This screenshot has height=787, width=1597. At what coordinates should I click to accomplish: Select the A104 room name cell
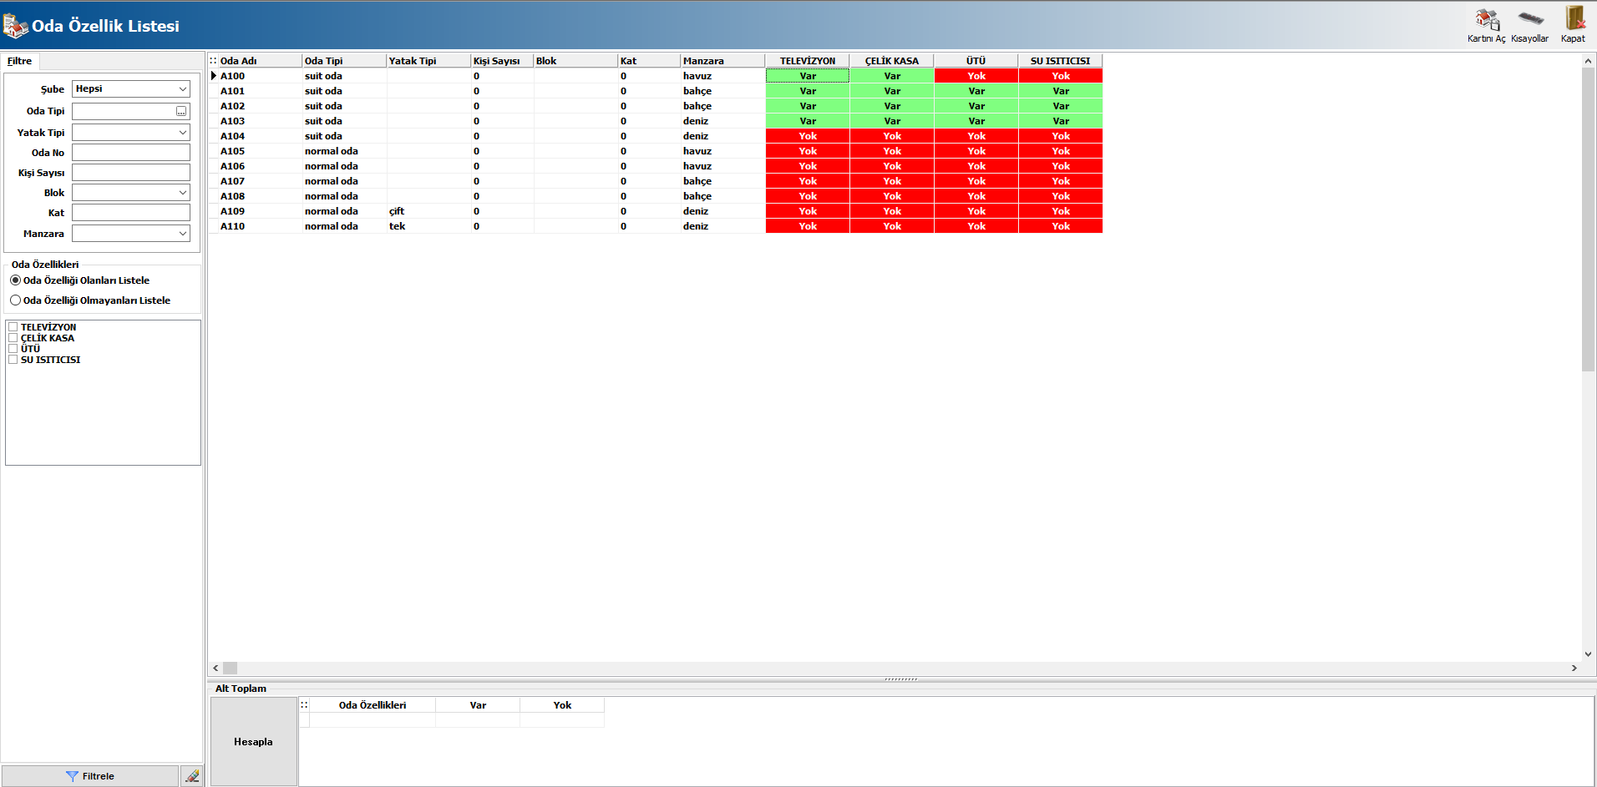coord(260,136)
